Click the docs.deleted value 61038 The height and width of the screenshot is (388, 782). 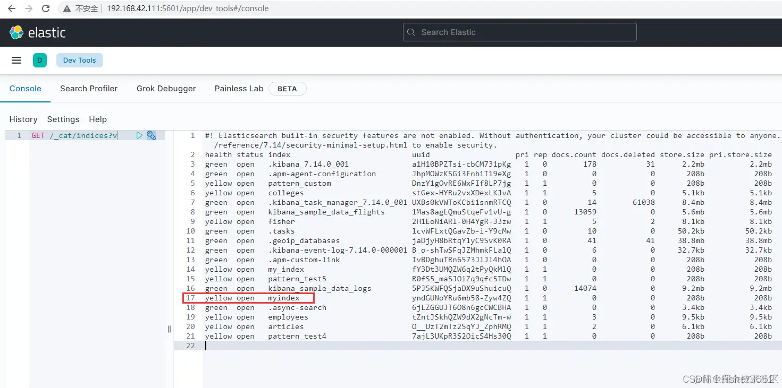pos(644,202)
